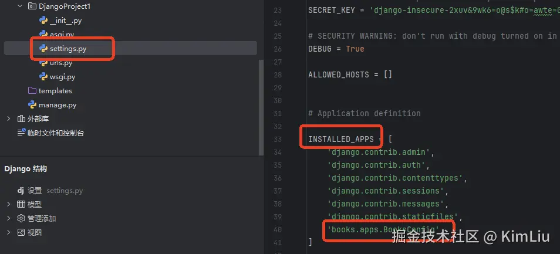Image resolution: width=560 pixels, height=254 pixels.
Task: Expand the 外部库 node
Action: tap(9, 119)
